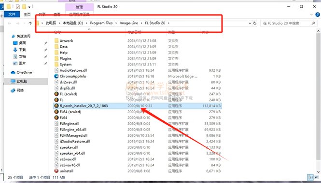Expand chevron after Image-Line in path
This screenshot has width=321, height=183.
(x=141, y=23)
